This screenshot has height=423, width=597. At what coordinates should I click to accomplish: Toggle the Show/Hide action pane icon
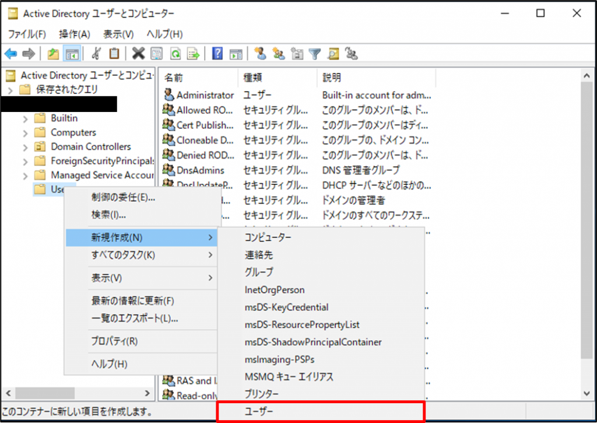click(x=236, y=54)
